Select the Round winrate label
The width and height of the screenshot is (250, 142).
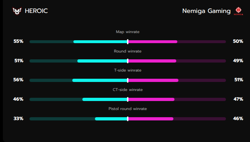(x=128, y=51)
